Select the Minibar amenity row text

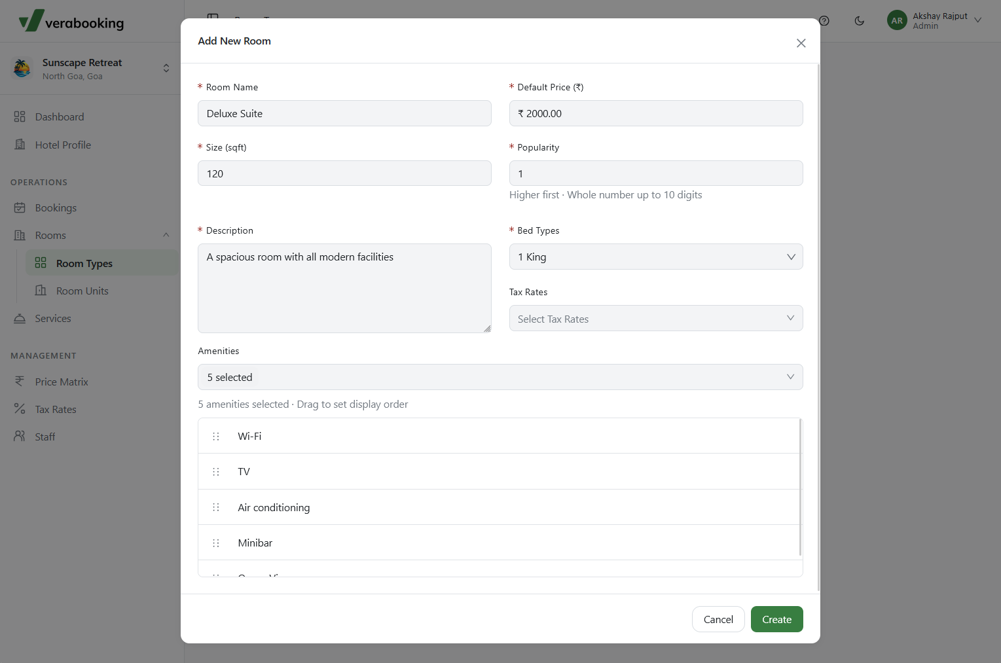point(255,543)
